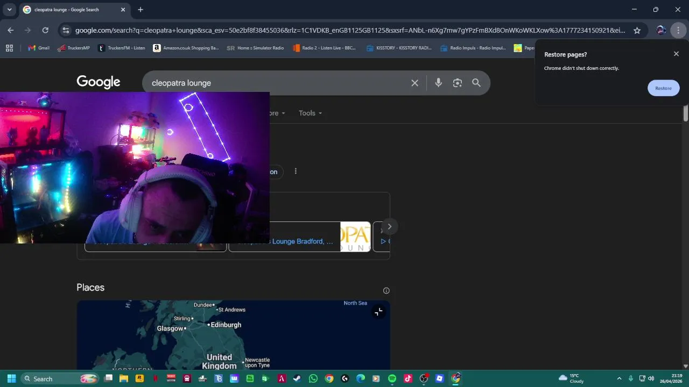Image resolution: width=689 pixels, height=387 pixels.
Task: Click the microphone icon in system tray
Action: point(630,378)
